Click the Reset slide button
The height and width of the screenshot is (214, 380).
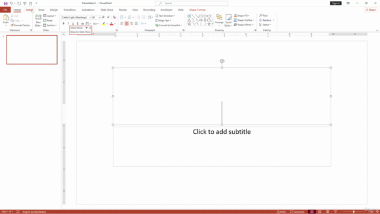pyautogui.click(x=48, y=21)
